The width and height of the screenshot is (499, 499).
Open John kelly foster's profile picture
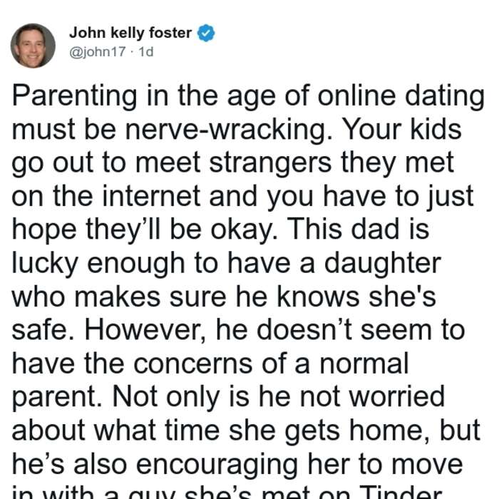(33, 46)
